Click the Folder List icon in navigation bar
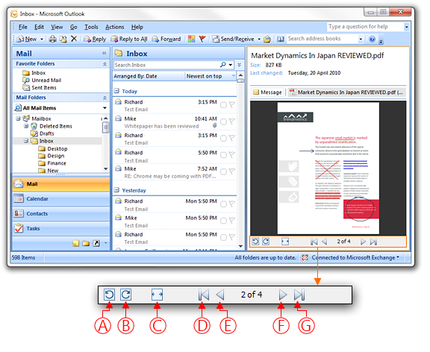The height and width of the screenshot is (352, 430). [x=86, y=244]
